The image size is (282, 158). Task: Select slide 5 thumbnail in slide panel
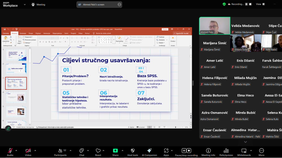[x=16, y=111]
